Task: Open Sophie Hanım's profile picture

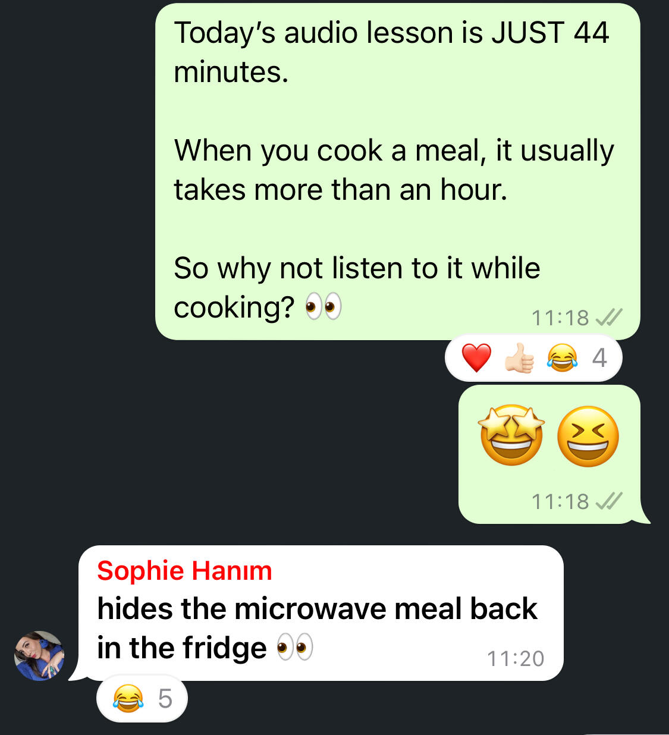Action: 40,656
